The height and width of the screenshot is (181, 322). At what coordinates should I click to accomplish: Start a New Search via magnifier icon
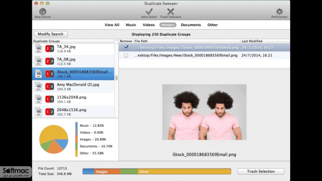tap(43, 12)
